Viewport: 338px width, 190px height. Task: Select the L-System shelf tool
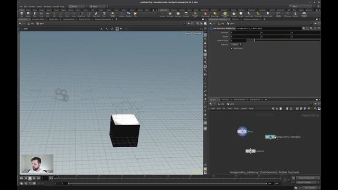point(121,14)
